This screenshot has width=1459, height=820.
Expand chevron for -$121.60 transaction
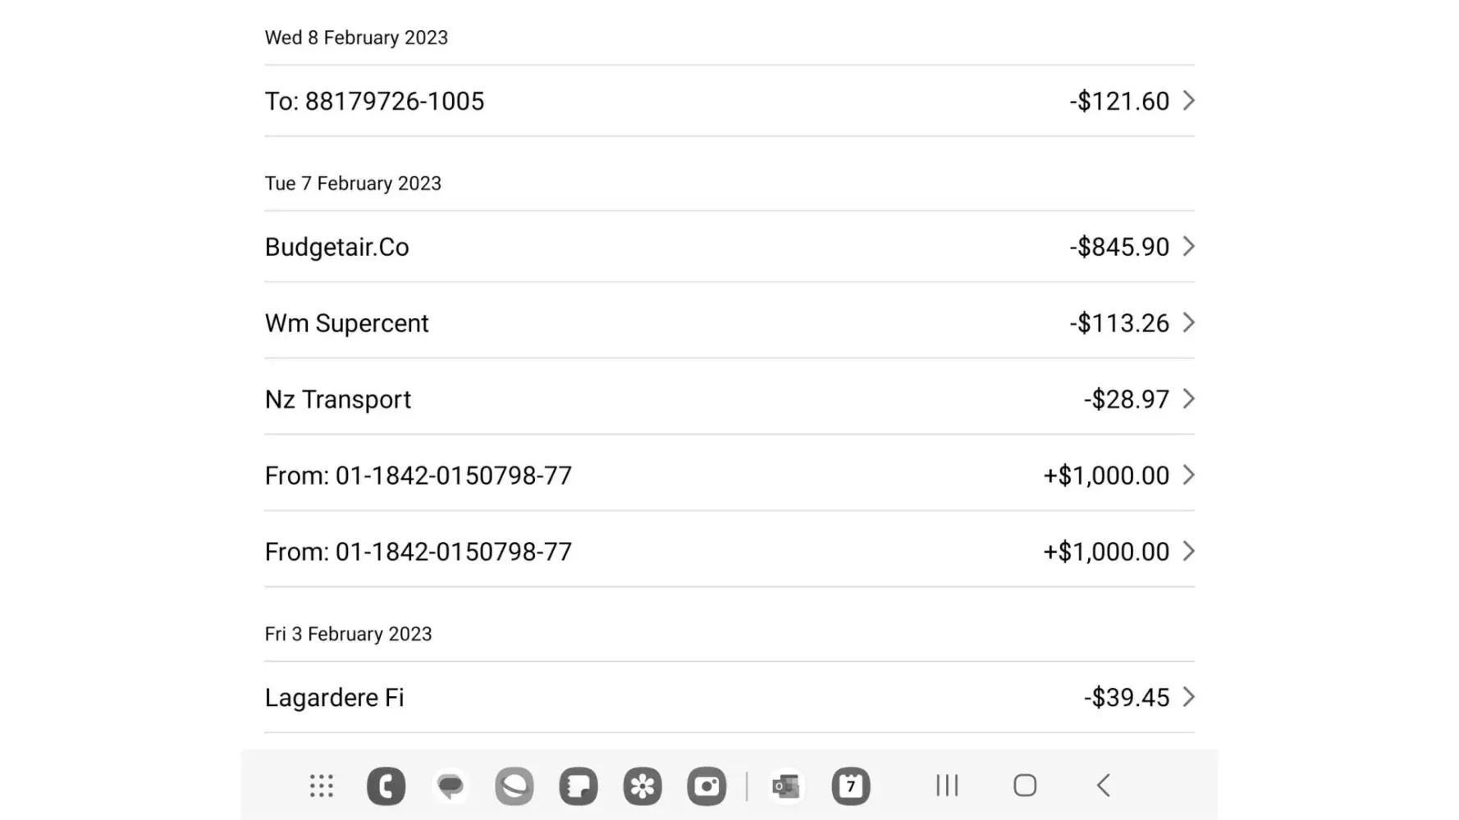coord(1188,101)
